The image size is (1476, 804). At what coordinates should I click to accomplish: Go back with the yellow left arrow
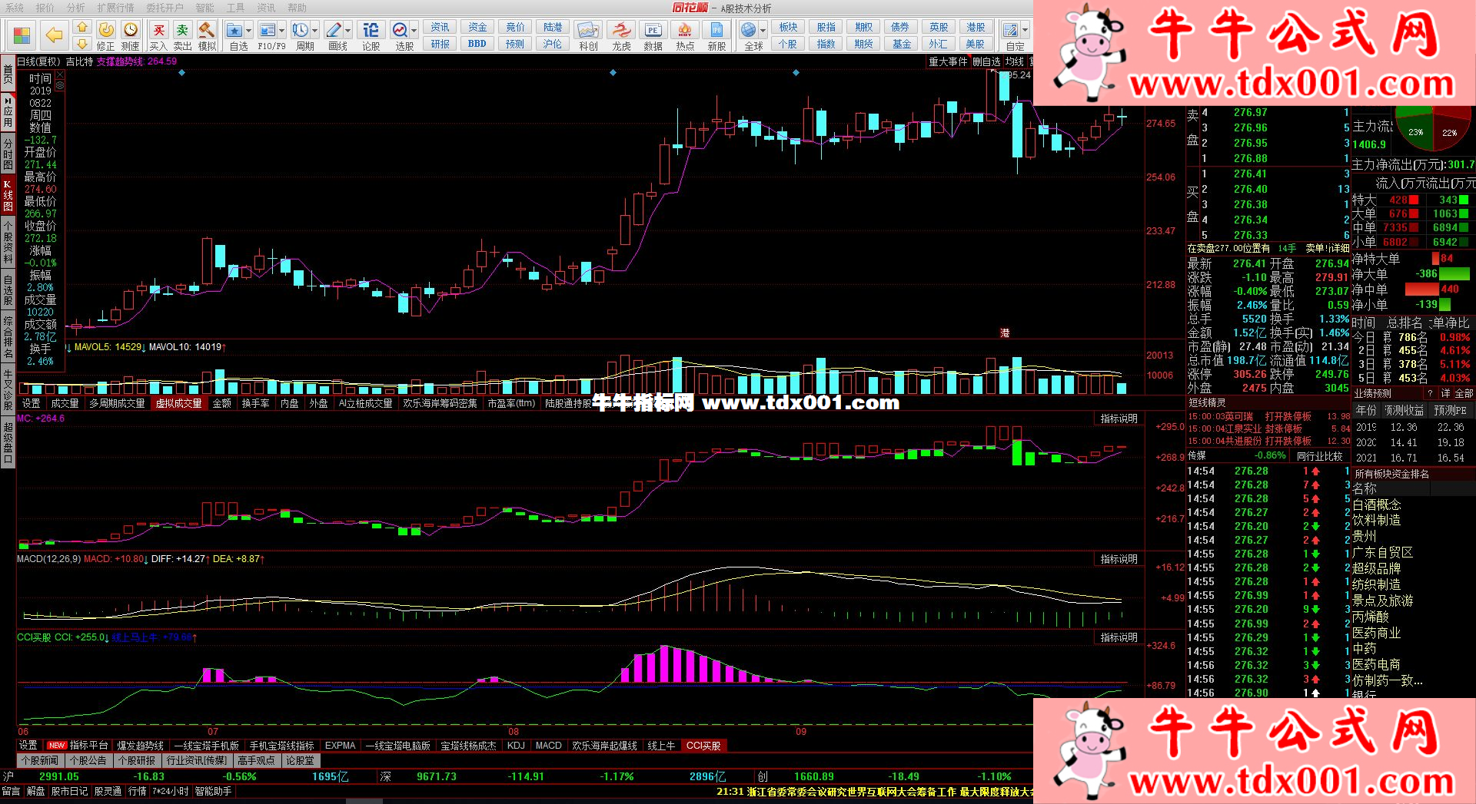(54, 35)
